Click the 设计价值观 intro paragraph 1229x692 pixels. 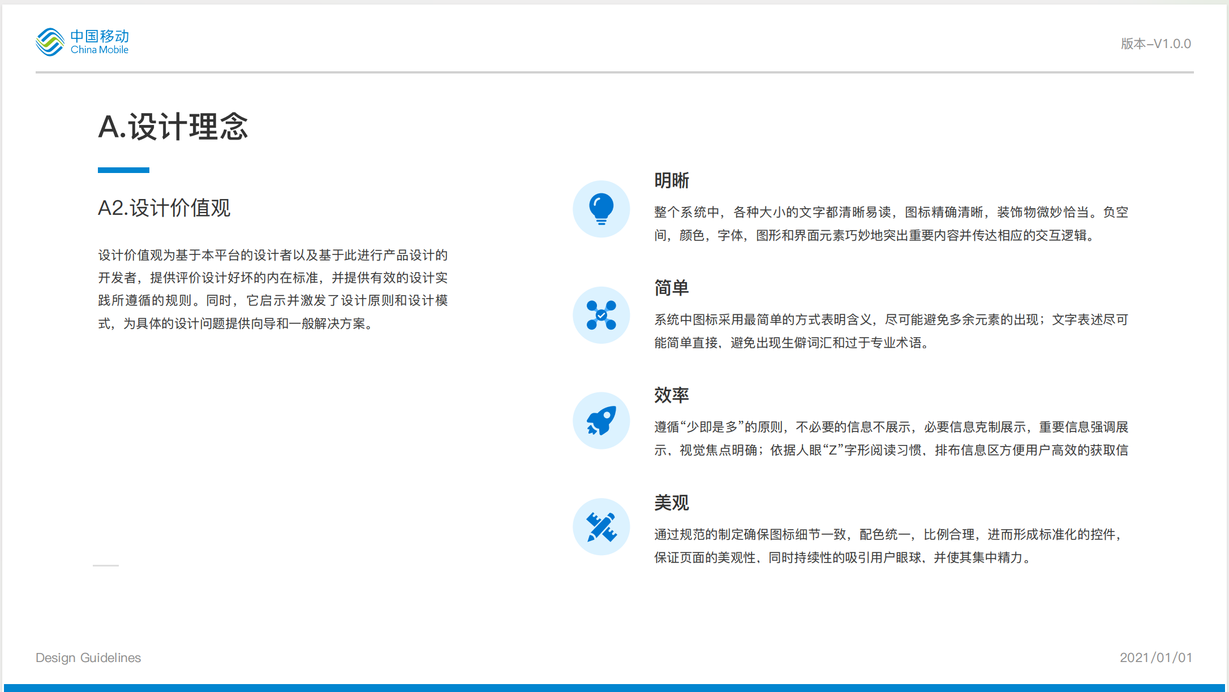(x=273, y=289)
